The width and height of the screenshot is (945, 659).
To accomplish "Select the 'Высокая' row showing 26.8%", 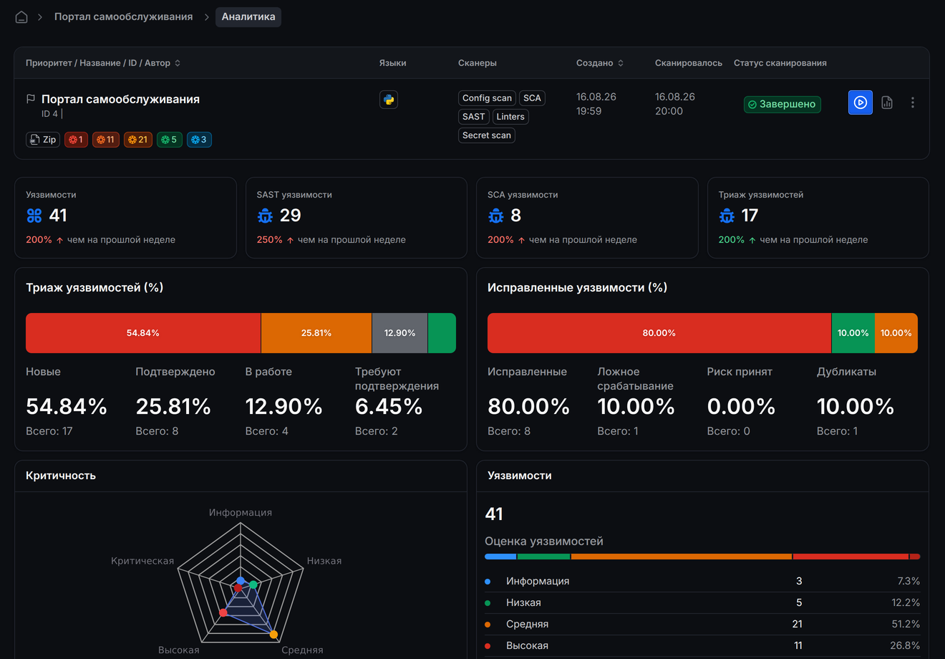I will coord(702,645).
